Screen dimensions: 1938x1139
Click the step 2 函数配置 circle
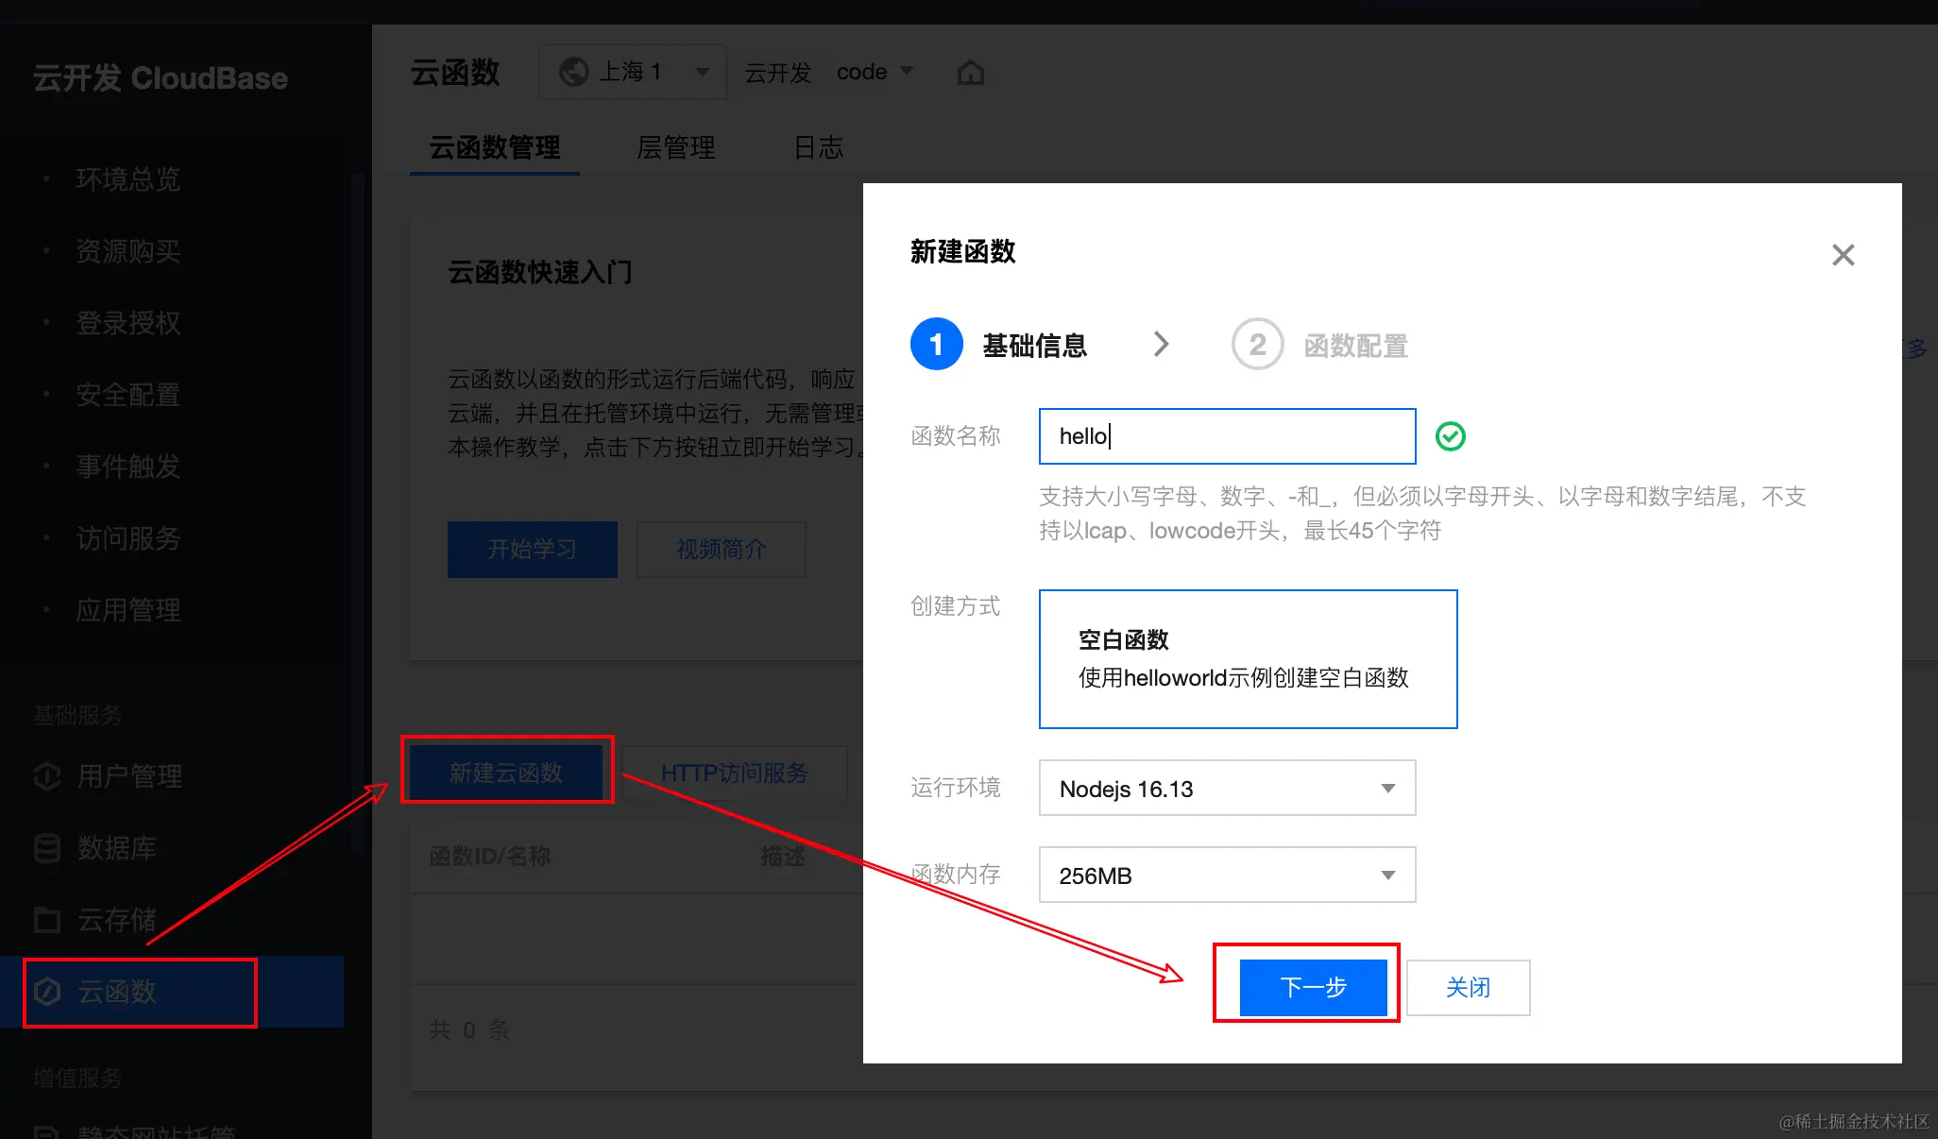(1257, 345)
